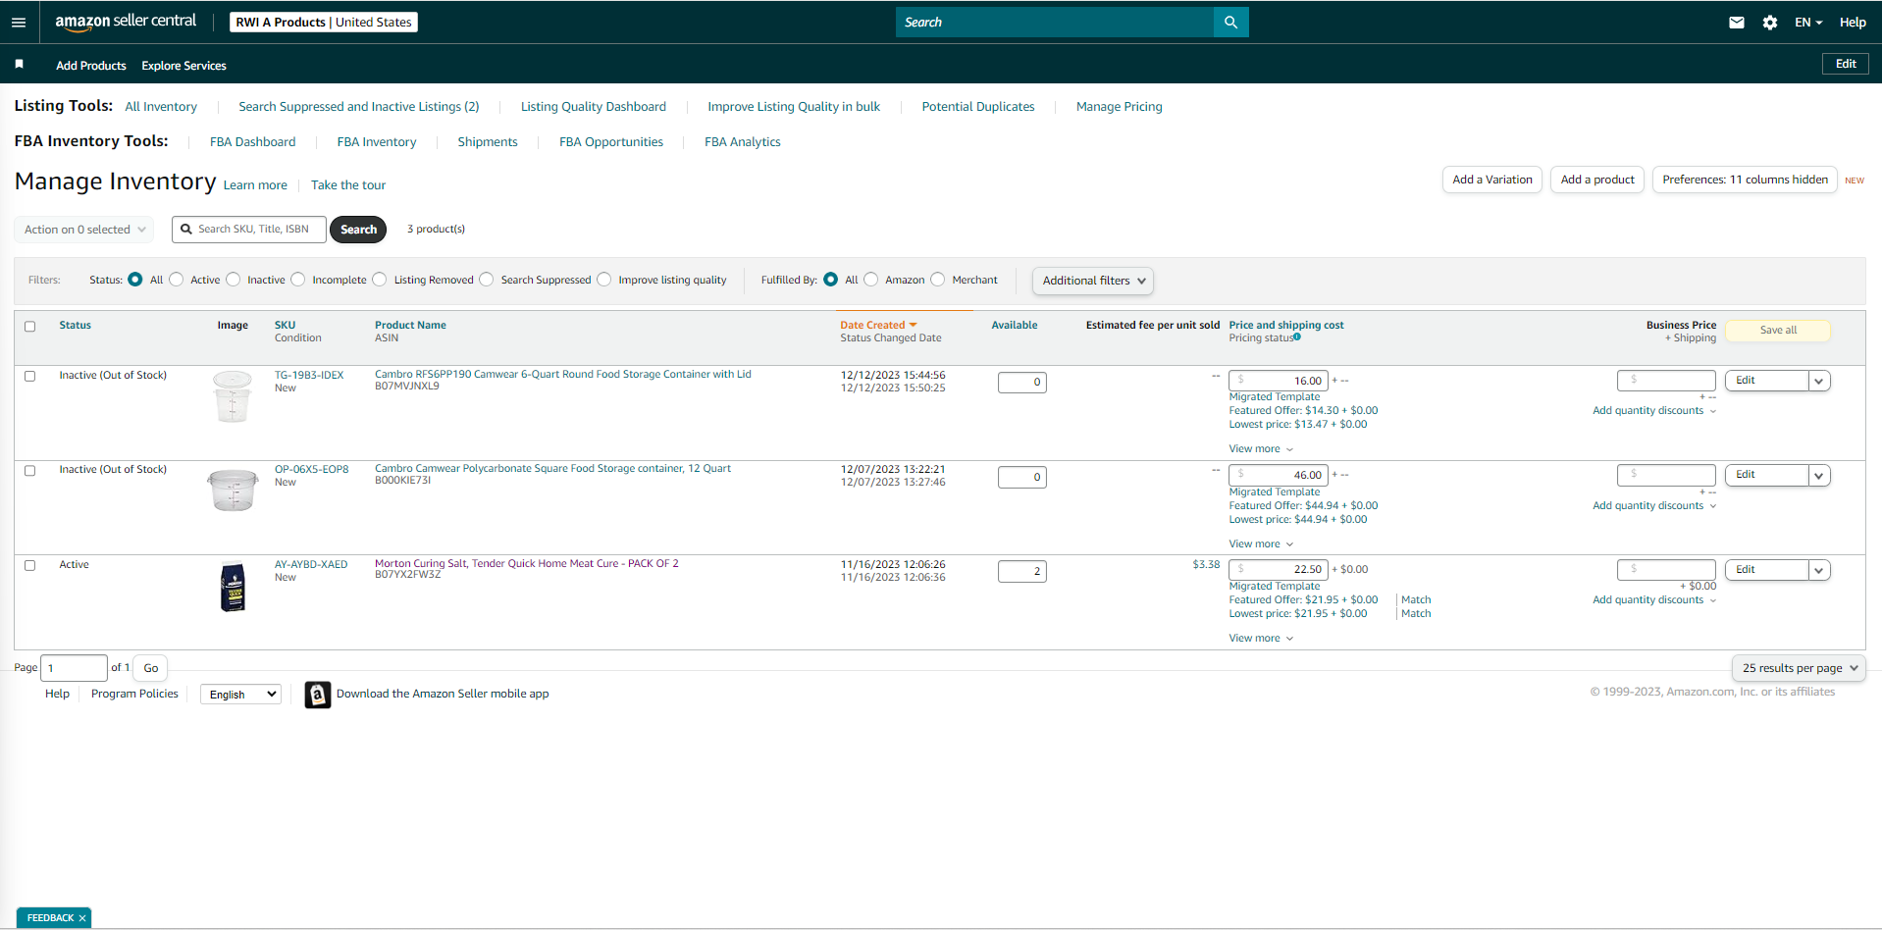Expand quantity discounts for OP-06X5-EOP8 row
Image resolution: width=1882 pixels, height=930 pixels.
[x=1654, y=506]
